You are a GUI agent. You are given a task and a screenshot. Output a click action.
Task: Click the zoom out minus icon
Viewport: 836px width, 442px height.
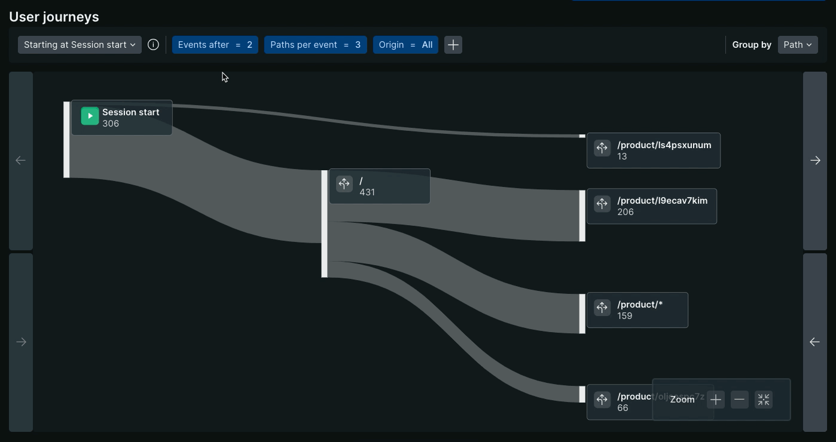coord(739,399)
